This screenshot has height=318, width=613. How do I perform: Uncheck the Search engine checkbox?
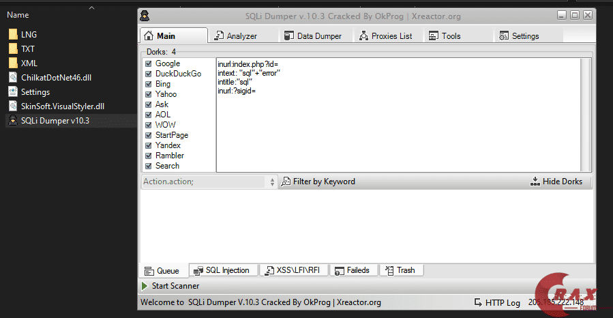(149, 166)
